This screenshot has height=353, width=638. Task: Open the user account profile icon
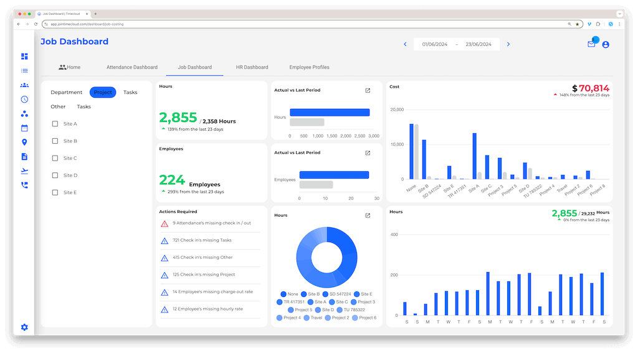point(606,45)
